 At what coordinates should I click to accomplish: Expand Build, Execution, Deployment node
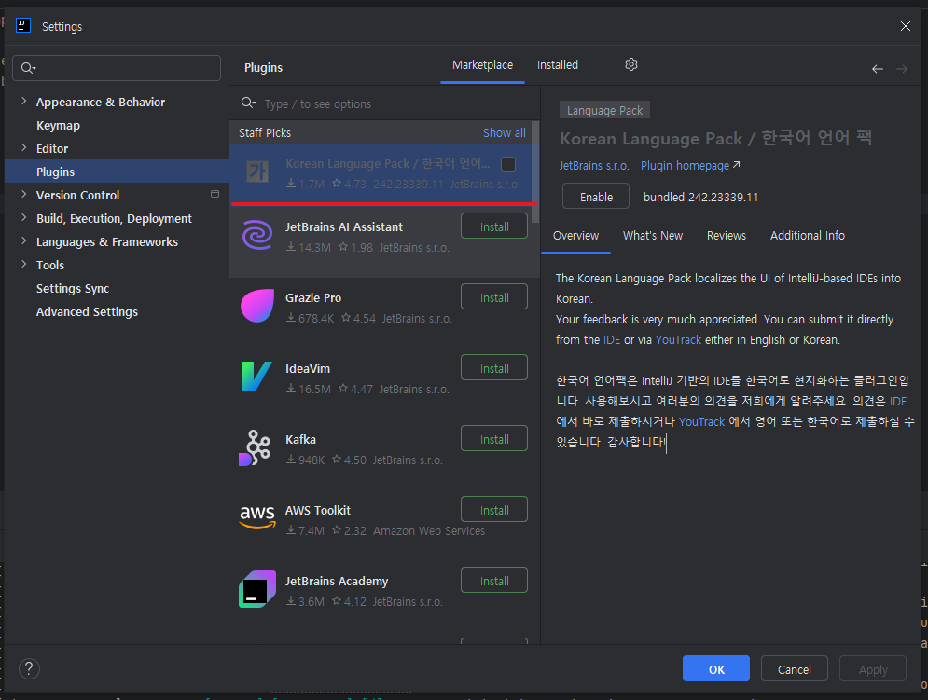[23, 218]
